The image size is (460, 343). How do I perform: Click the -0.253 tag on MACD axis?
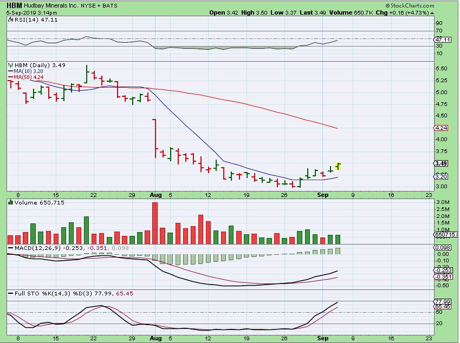(x=442, y=270)
